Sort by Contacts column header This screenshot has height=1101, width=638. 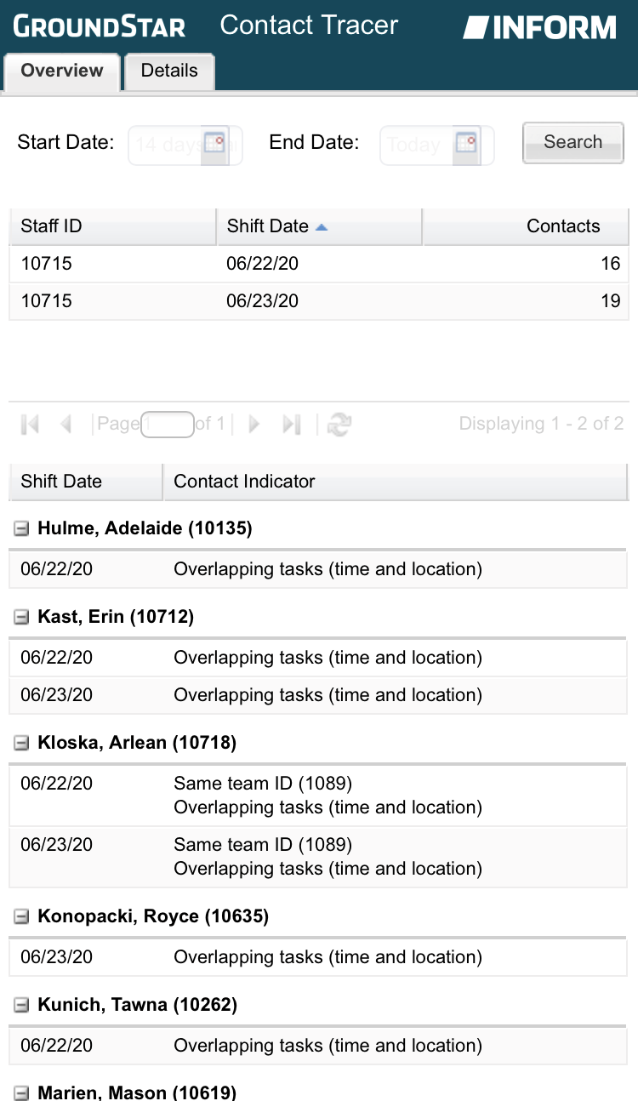(x=562, y=226)
